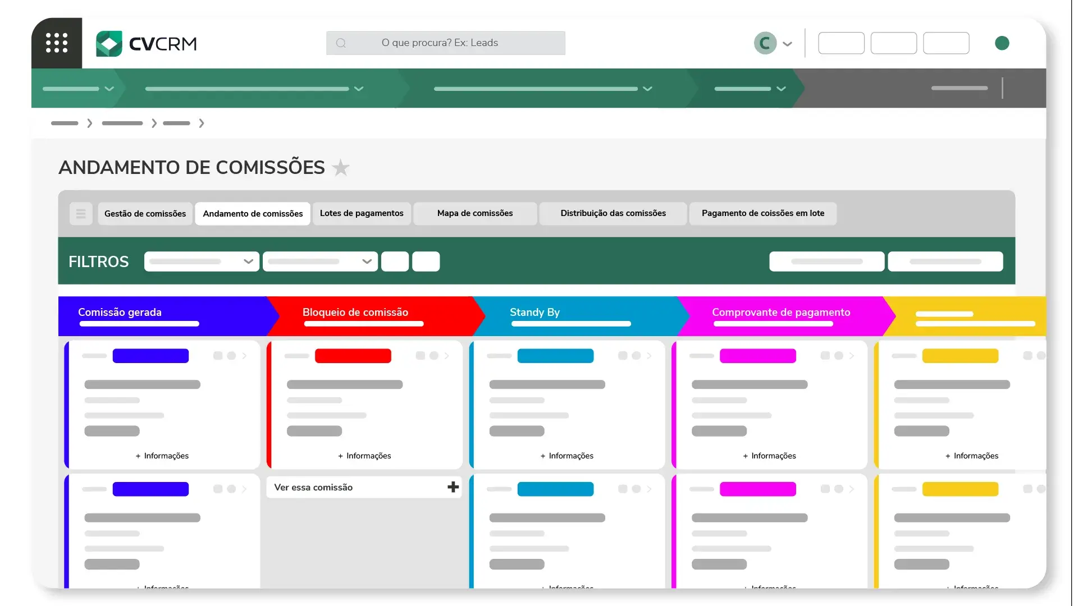Switch to Lotes de pagamentos tab
Viewport: 1078px width, 606px height.
coord(362,213)
